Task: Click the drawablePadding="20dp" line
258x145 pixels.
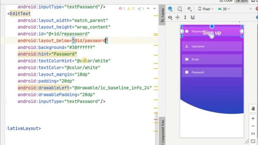Action: [x=56, y=95]
